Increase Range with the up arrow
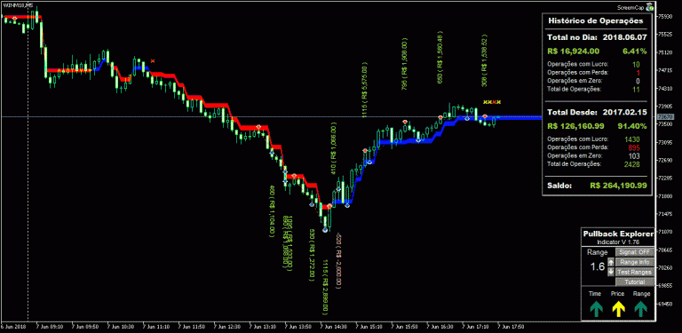The width and height of the screenshot is (682, 333). 611,262
